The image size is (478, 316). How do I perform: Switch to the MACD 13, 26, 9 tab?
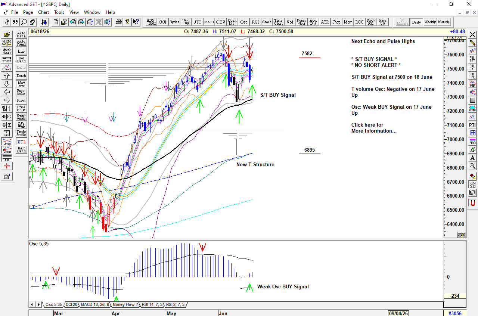coord(94,304)
